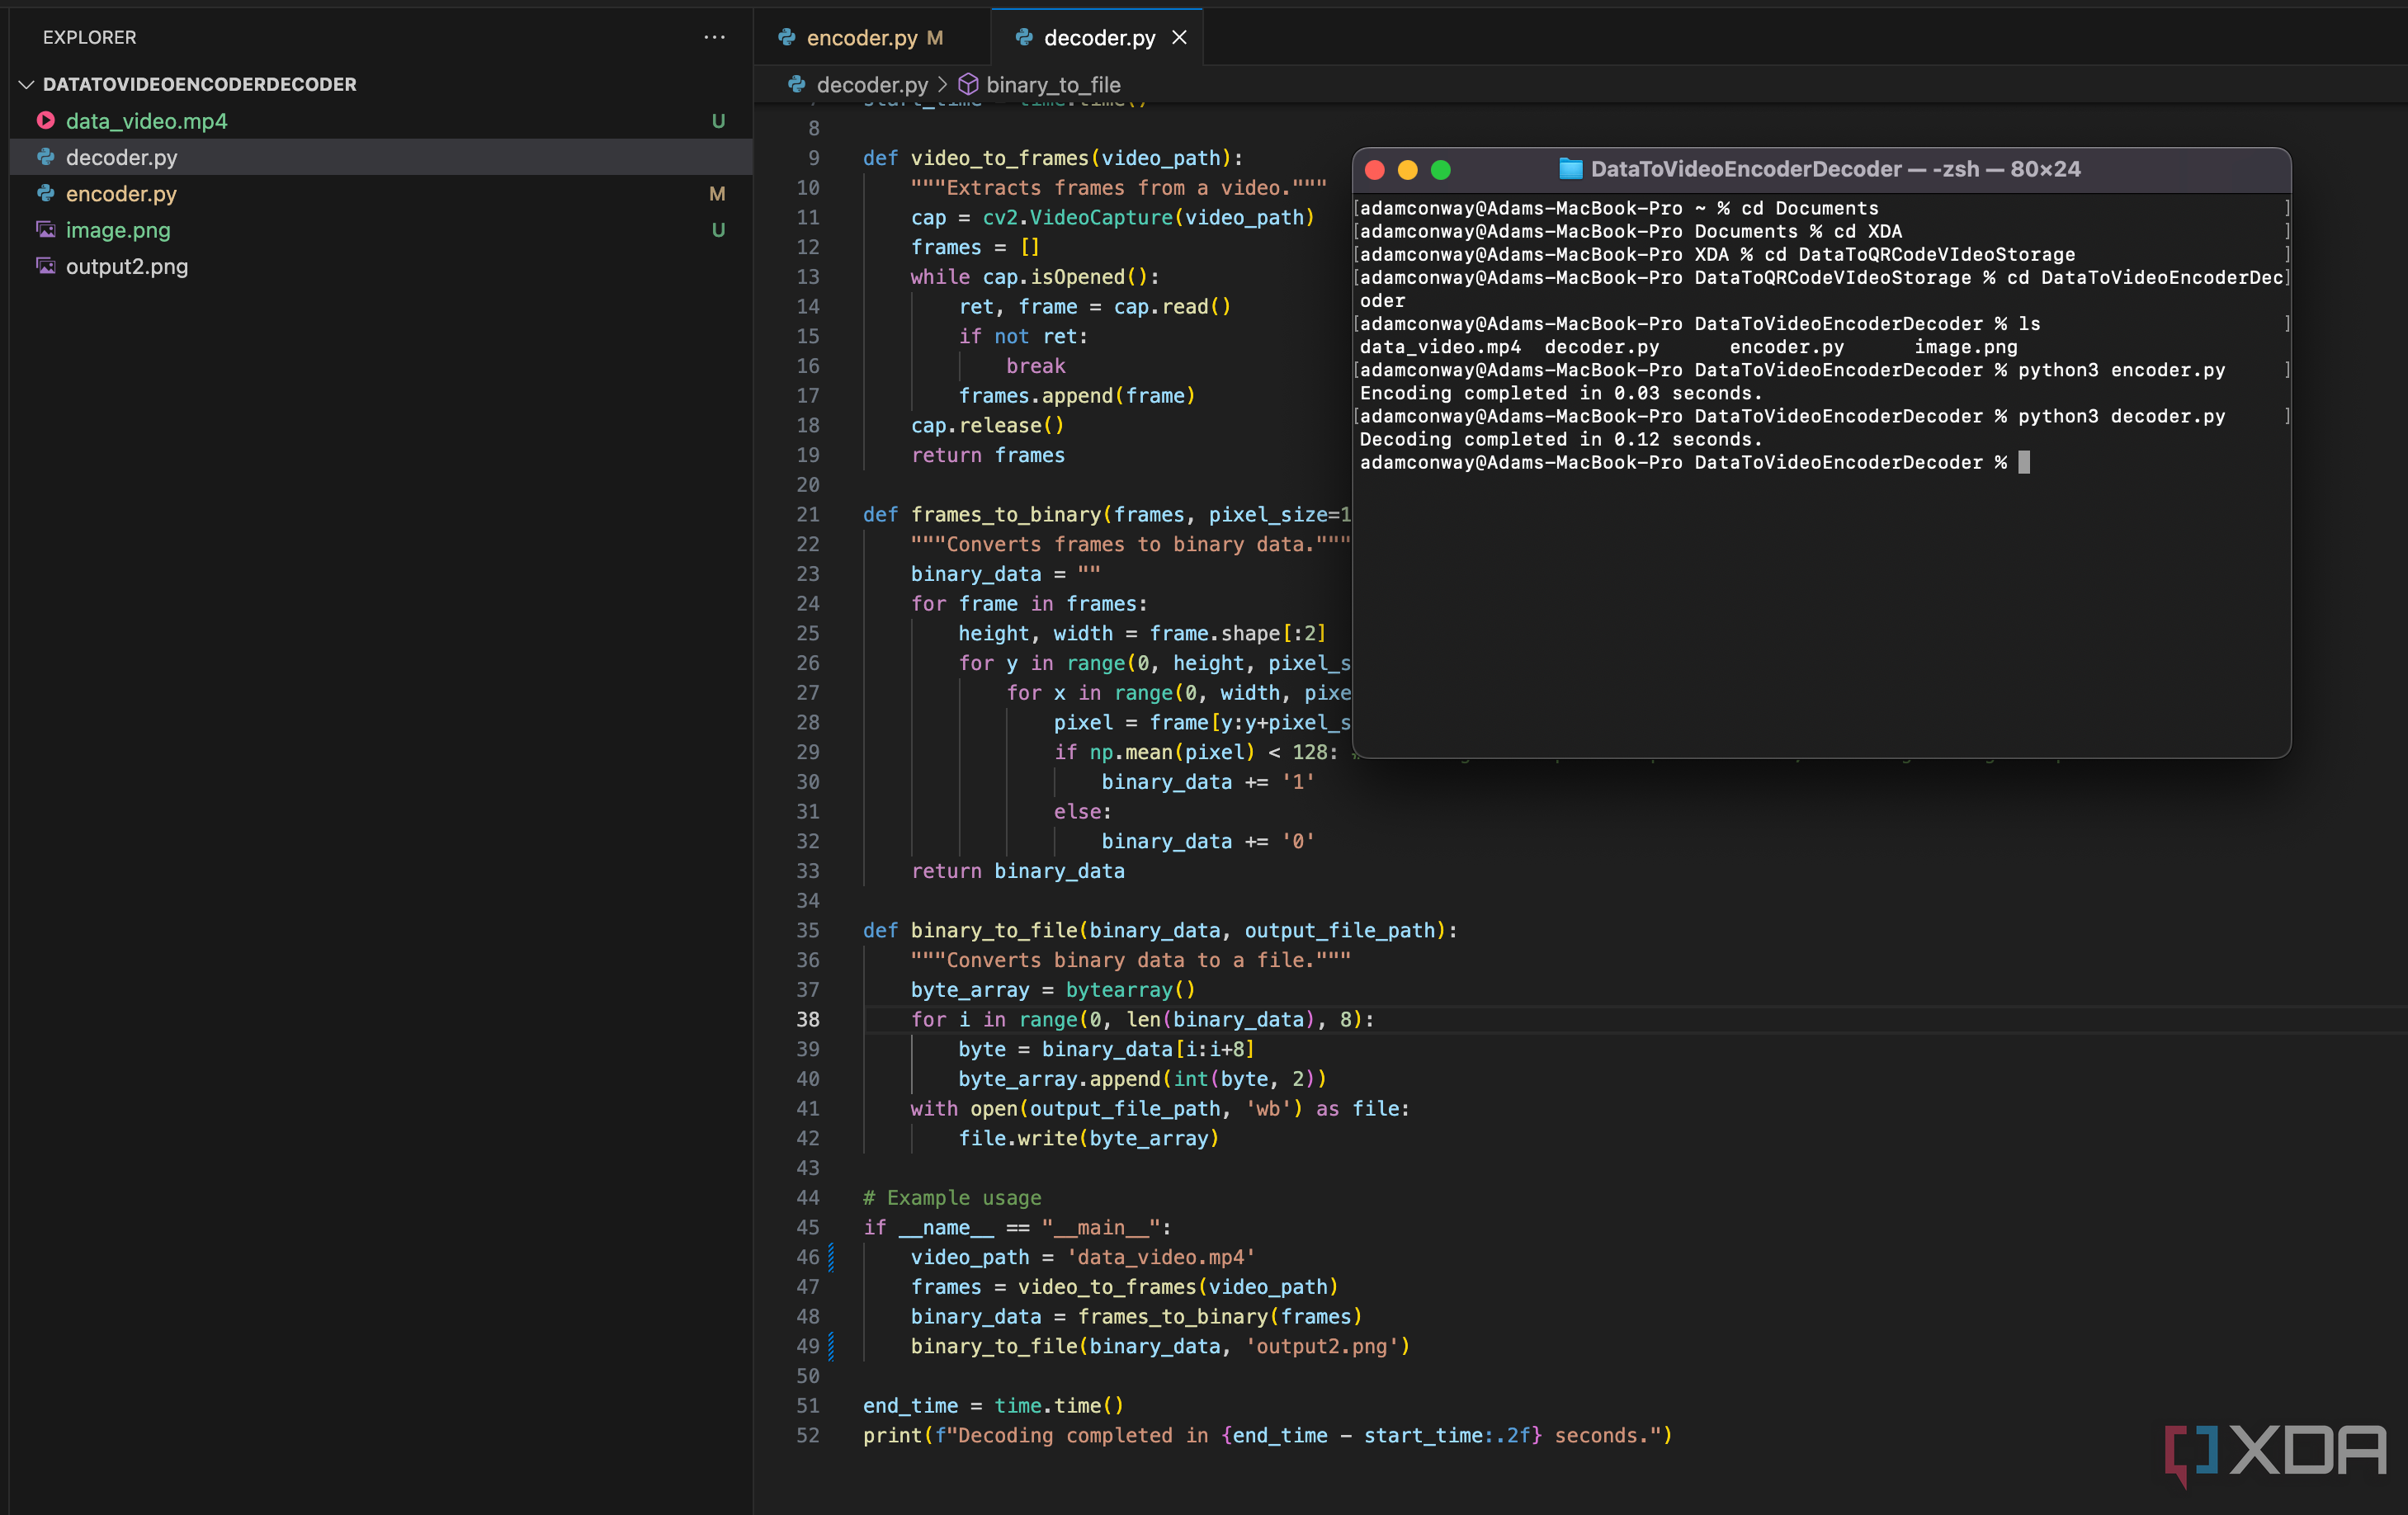Click the 'return binary_data' statement
2408x1515 pixels.
click(x=1017, y=871)
